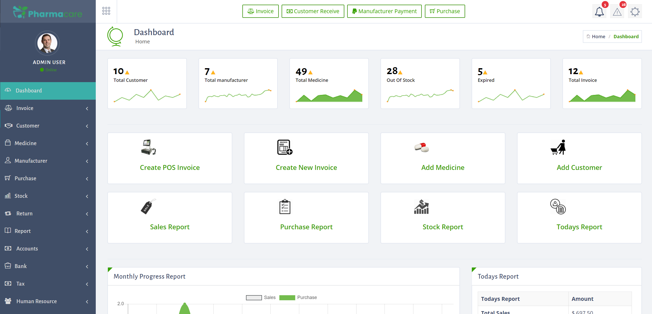The width and height of the screenshot is (652, 314).
Task: Click the Add Medicine pill icon
Action: (421, 147)
